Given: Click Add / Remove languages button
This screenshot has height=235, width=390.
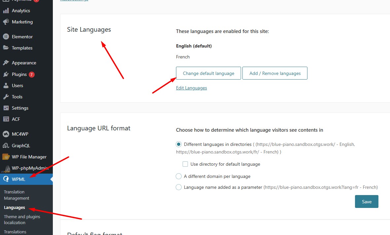Looking at the screenshot, I should pyautogui.click(x=275, y=73).
